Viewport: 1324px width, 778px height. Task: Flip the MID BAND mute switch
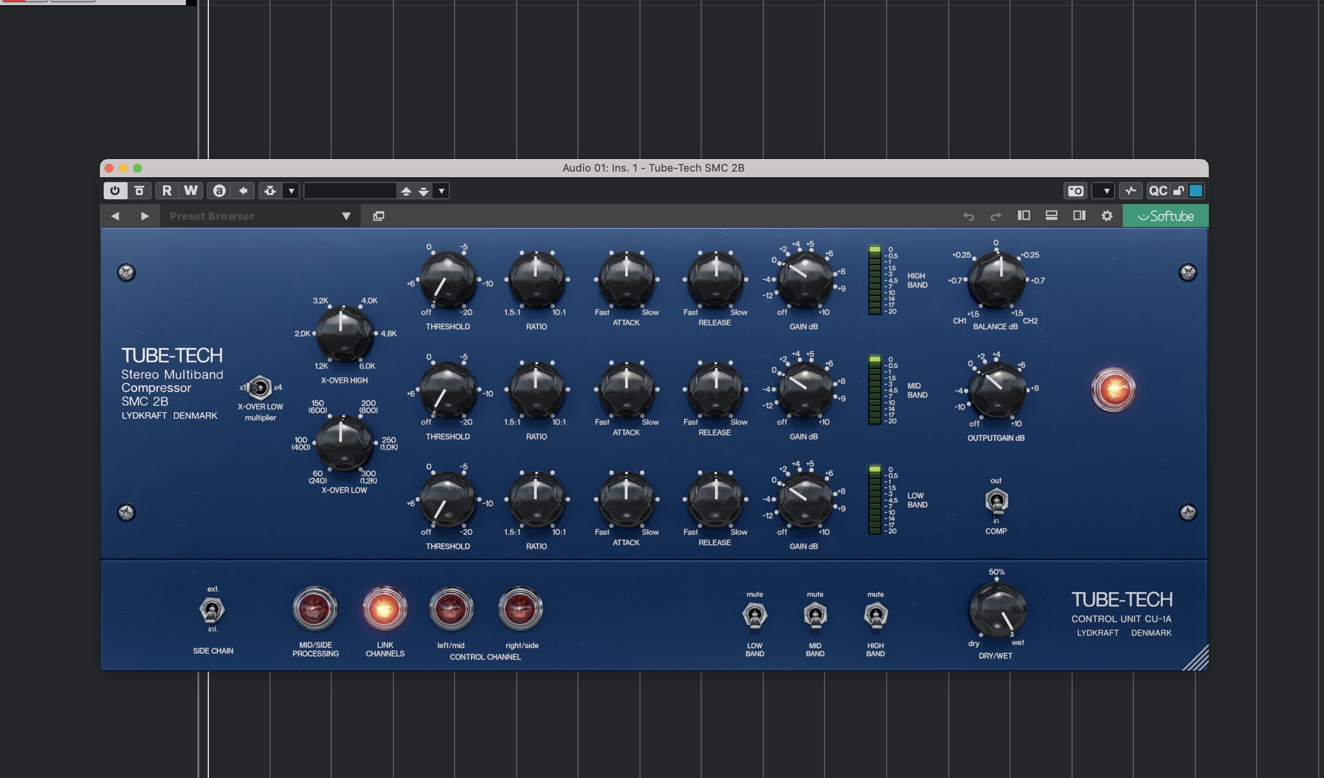tap(815, 615)
